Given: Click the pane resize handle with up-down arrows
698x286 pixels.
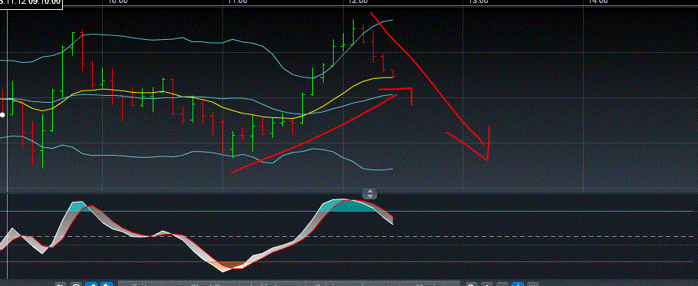Looking at the screenshot, I should tap(370, 194).
